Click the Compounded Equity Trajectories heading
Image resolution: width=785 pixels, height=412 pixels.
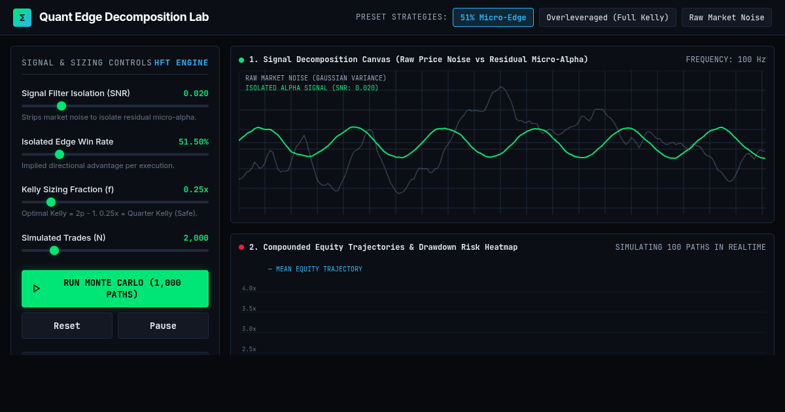coord(383,247)
